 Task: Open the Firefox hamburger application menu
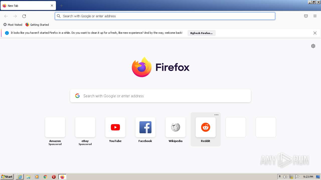pyautogui.click(x=315, y=16)
